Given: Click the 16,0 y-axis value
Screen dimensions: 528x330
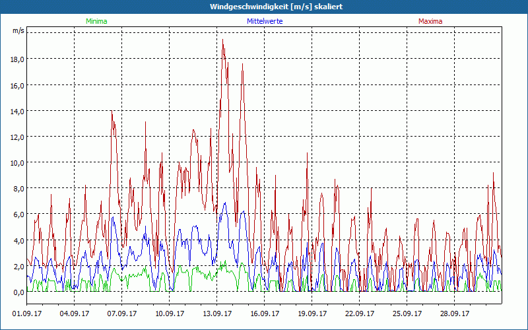Looking at the screenshot, I should pos(17,86).
